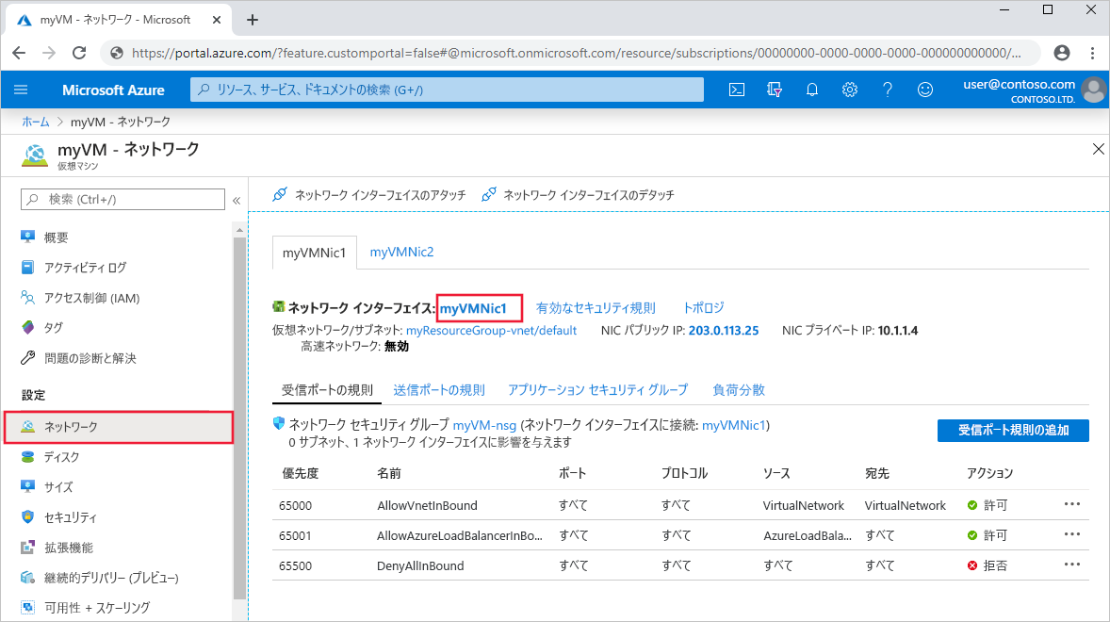The height and width of the screenshot is (622, 1110).
Task: Click the priority value 65001
Action: (295, 535)
